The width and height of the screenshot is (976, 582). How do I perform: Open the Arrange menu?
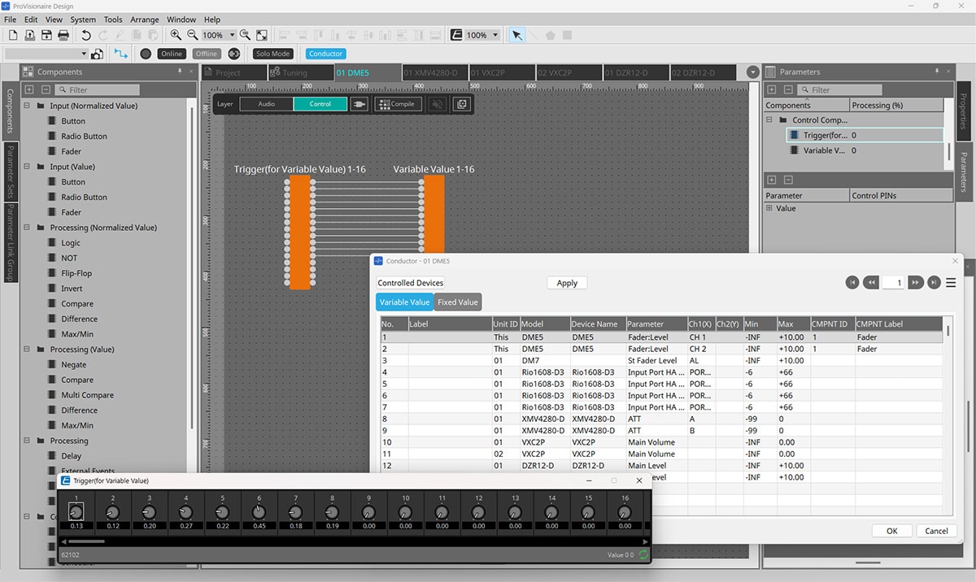click(x=145, y=20)
